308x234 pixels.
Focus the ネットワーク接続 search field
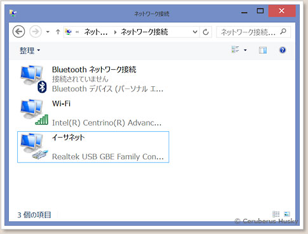pyautogui.click(x=253, y=32)
